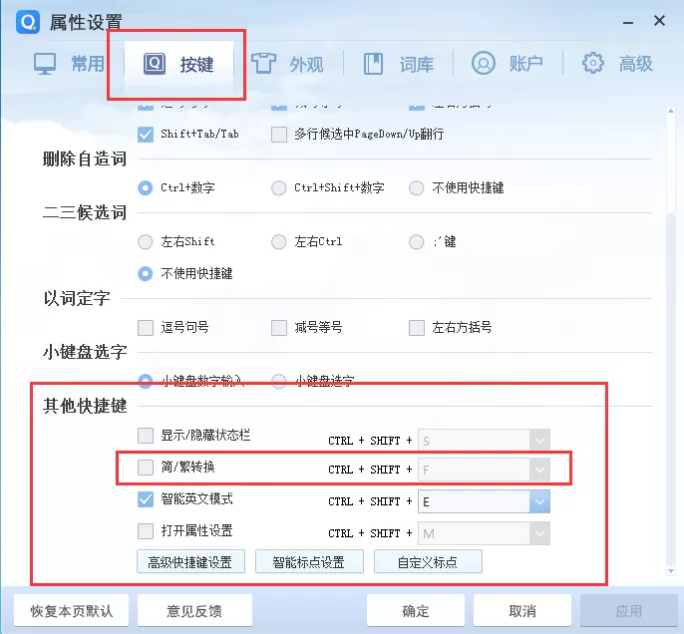Click the QQ input app logo

pos(28,22)
